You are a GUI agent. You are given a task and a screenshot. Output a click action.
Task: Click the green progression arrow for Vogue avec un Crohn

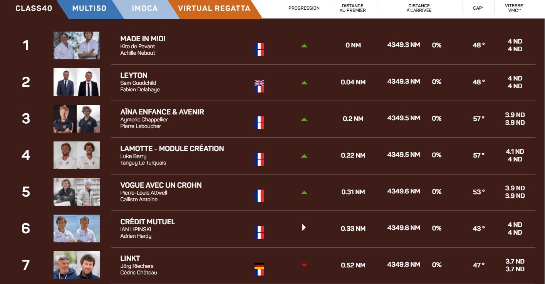pyautogui.click(x=304, y=192)
